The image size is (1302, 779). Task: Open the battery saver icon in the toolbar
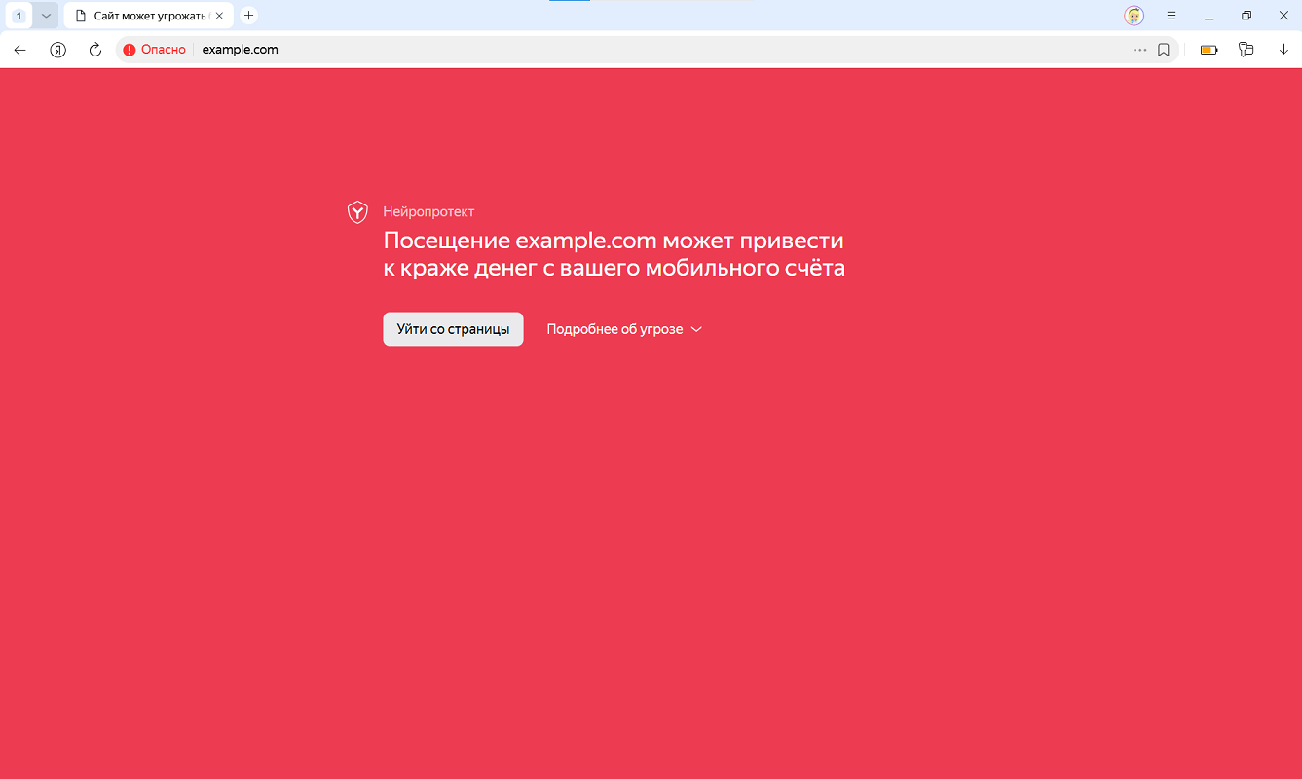(1209, 50)
